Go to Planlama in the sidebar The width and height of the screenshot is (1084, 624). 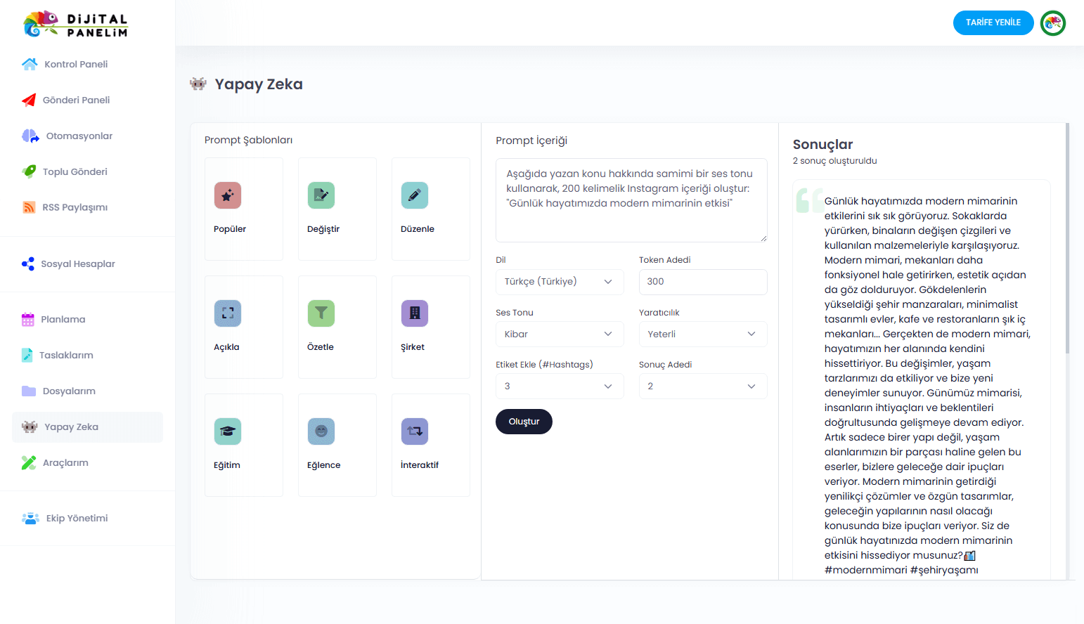coord(63,320)
